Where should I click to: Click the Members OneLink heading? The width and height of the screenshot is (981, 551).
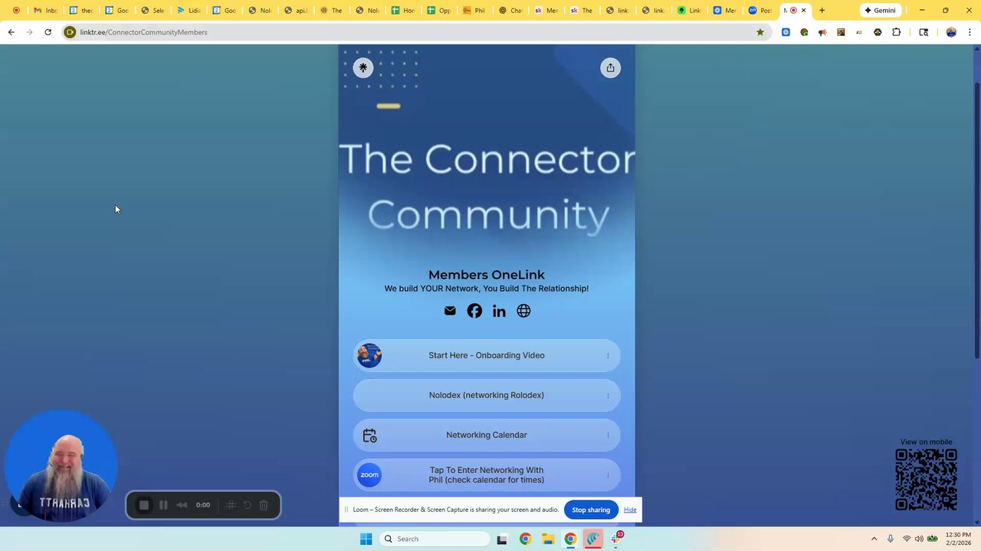487,275
